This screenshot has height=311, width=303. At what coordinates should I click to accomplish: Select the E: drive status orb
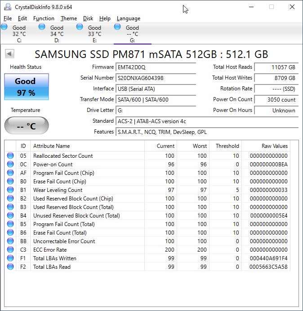point(80,27)
